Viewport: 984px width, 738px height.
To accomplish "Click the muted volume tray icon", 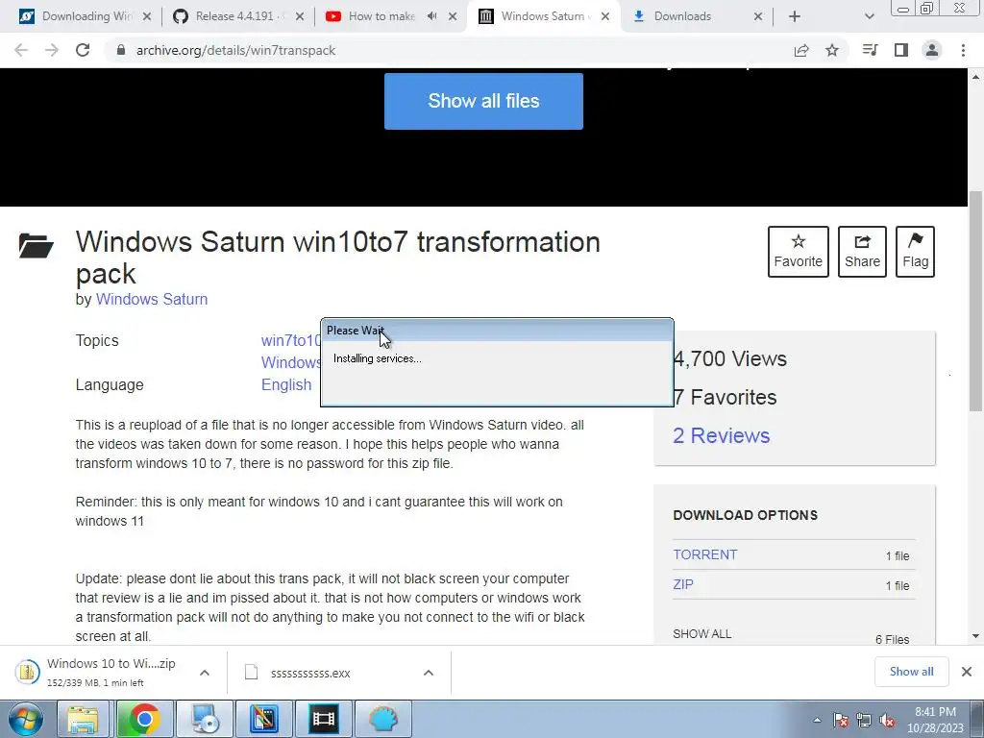I will [886, 720].
